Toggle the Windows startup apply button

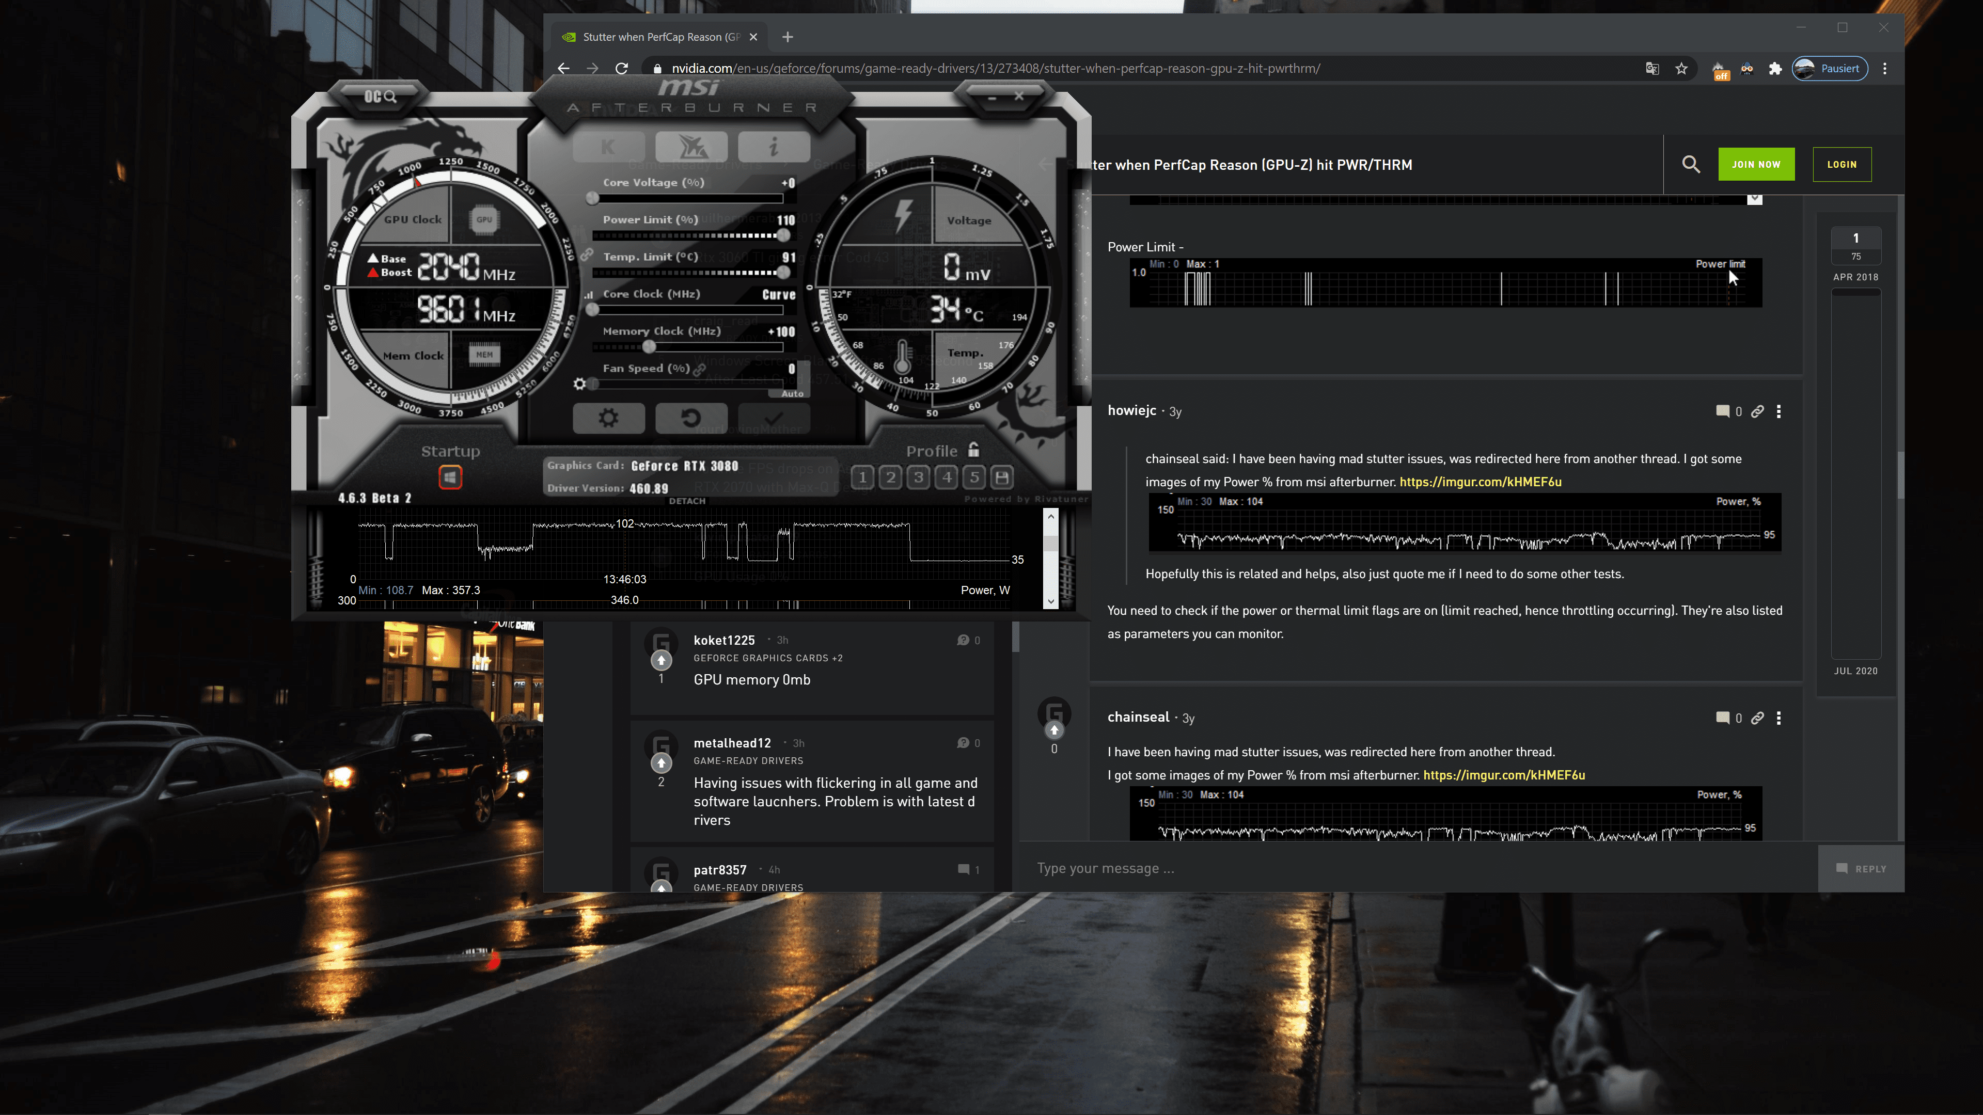click(450, 477)
